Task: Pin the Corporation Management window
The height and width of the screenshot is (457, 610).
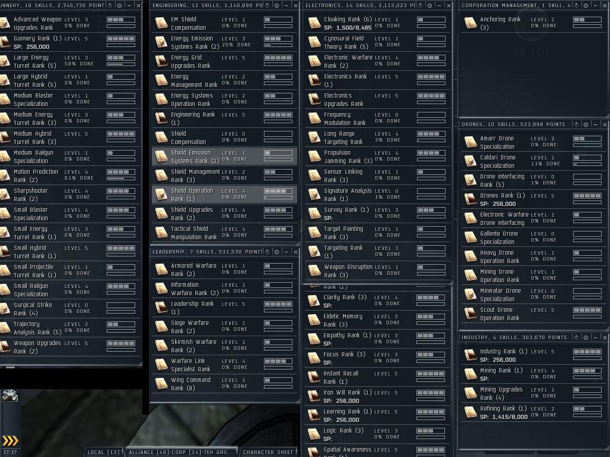Action: pyautogui.click(x=586, y=5)
